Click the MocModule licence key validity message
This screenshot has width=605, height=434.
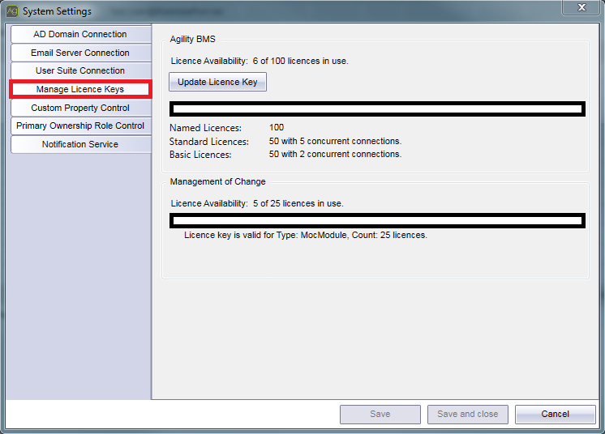306,236
